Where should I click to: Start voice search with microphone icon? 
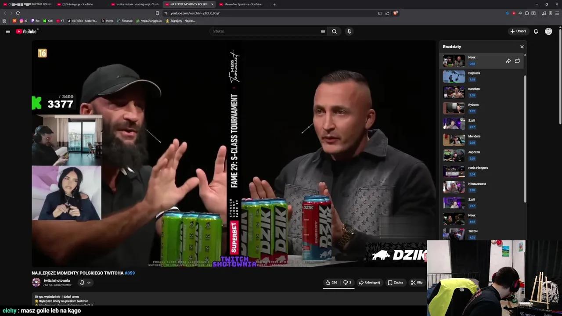[x=349, y=31]
